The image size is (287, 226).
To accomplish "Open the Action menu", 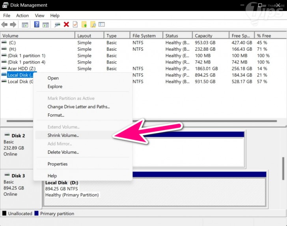I will (22, 15).
